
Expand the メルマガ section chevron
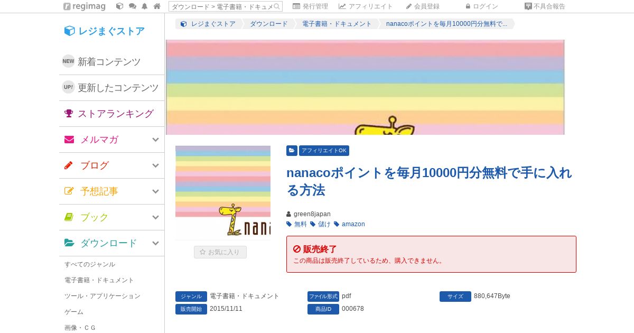tap(155, 140)
